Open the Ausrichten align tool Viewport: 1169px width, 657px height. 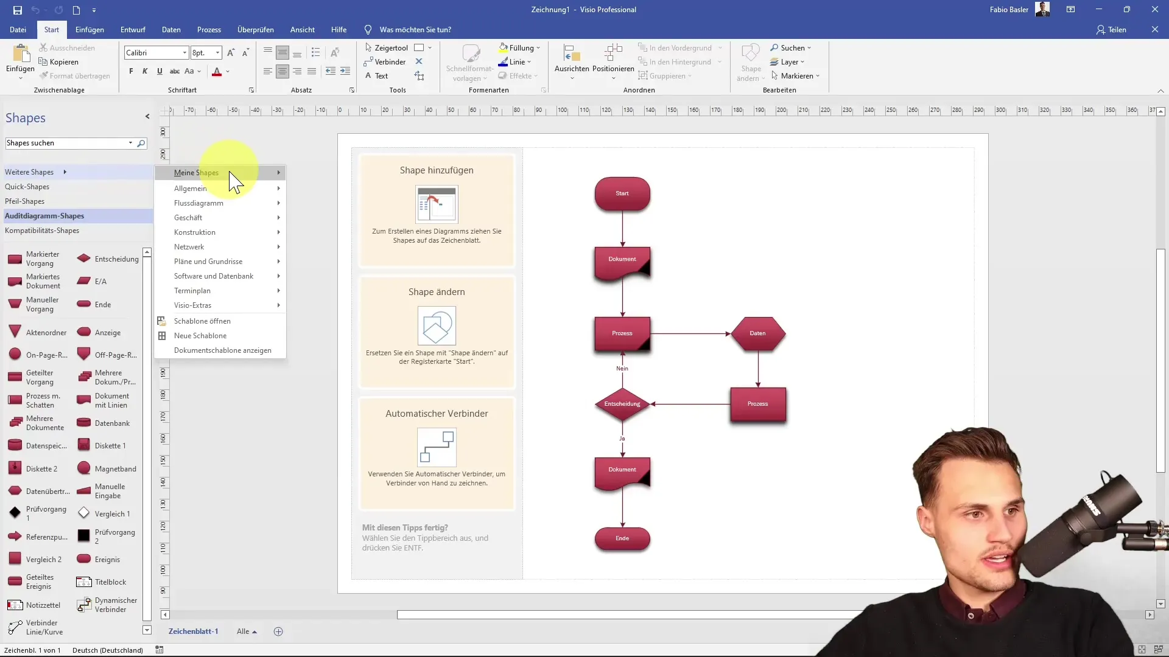click(x=572, y=61)
